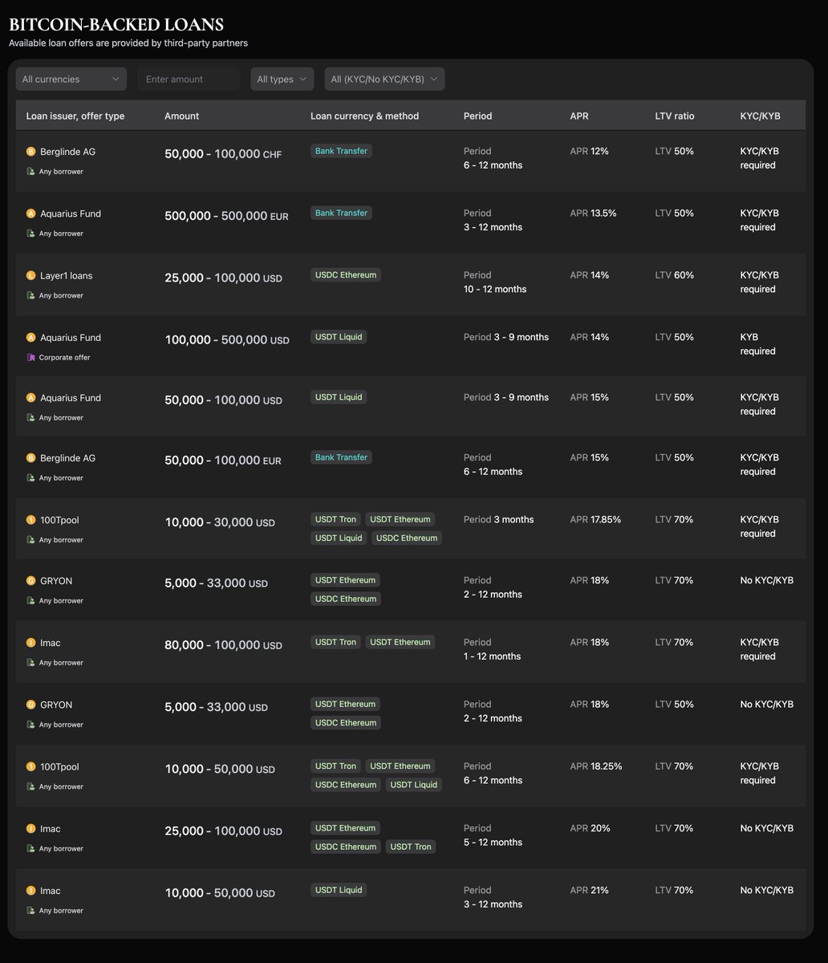Viewport: 828px width, 963px height.
Task: Click the Any borrower icon under Layer1 loans
Action: (x=30, y=295)
